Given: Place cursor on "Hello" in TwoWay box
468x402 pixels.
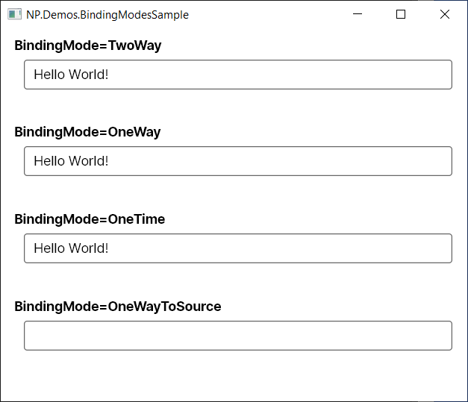Looking at the screenshot, I should (49, 75).
